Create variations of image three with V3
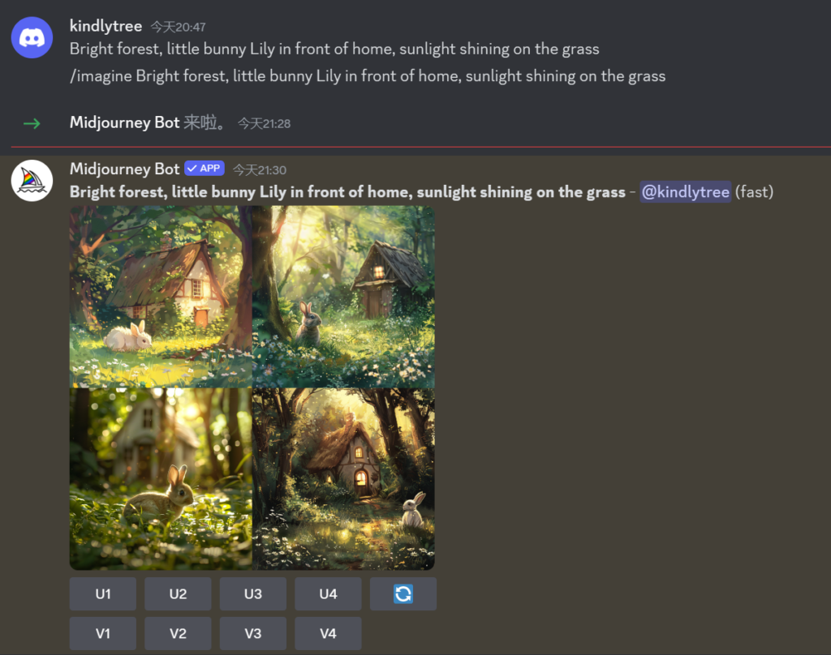This screenshot has width=831, height=655. (x=253, y=633)
